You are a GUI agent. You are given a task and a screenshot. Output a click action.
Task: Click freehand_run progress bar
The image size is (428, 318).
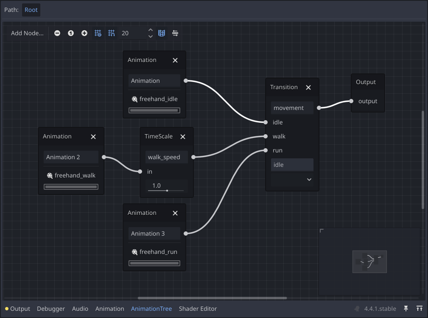point(154,263)
